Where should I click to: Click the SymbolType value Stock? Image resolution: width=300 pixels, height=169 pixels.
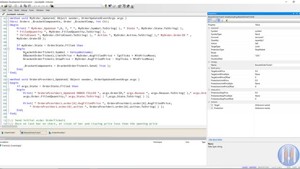click(257, 34)
